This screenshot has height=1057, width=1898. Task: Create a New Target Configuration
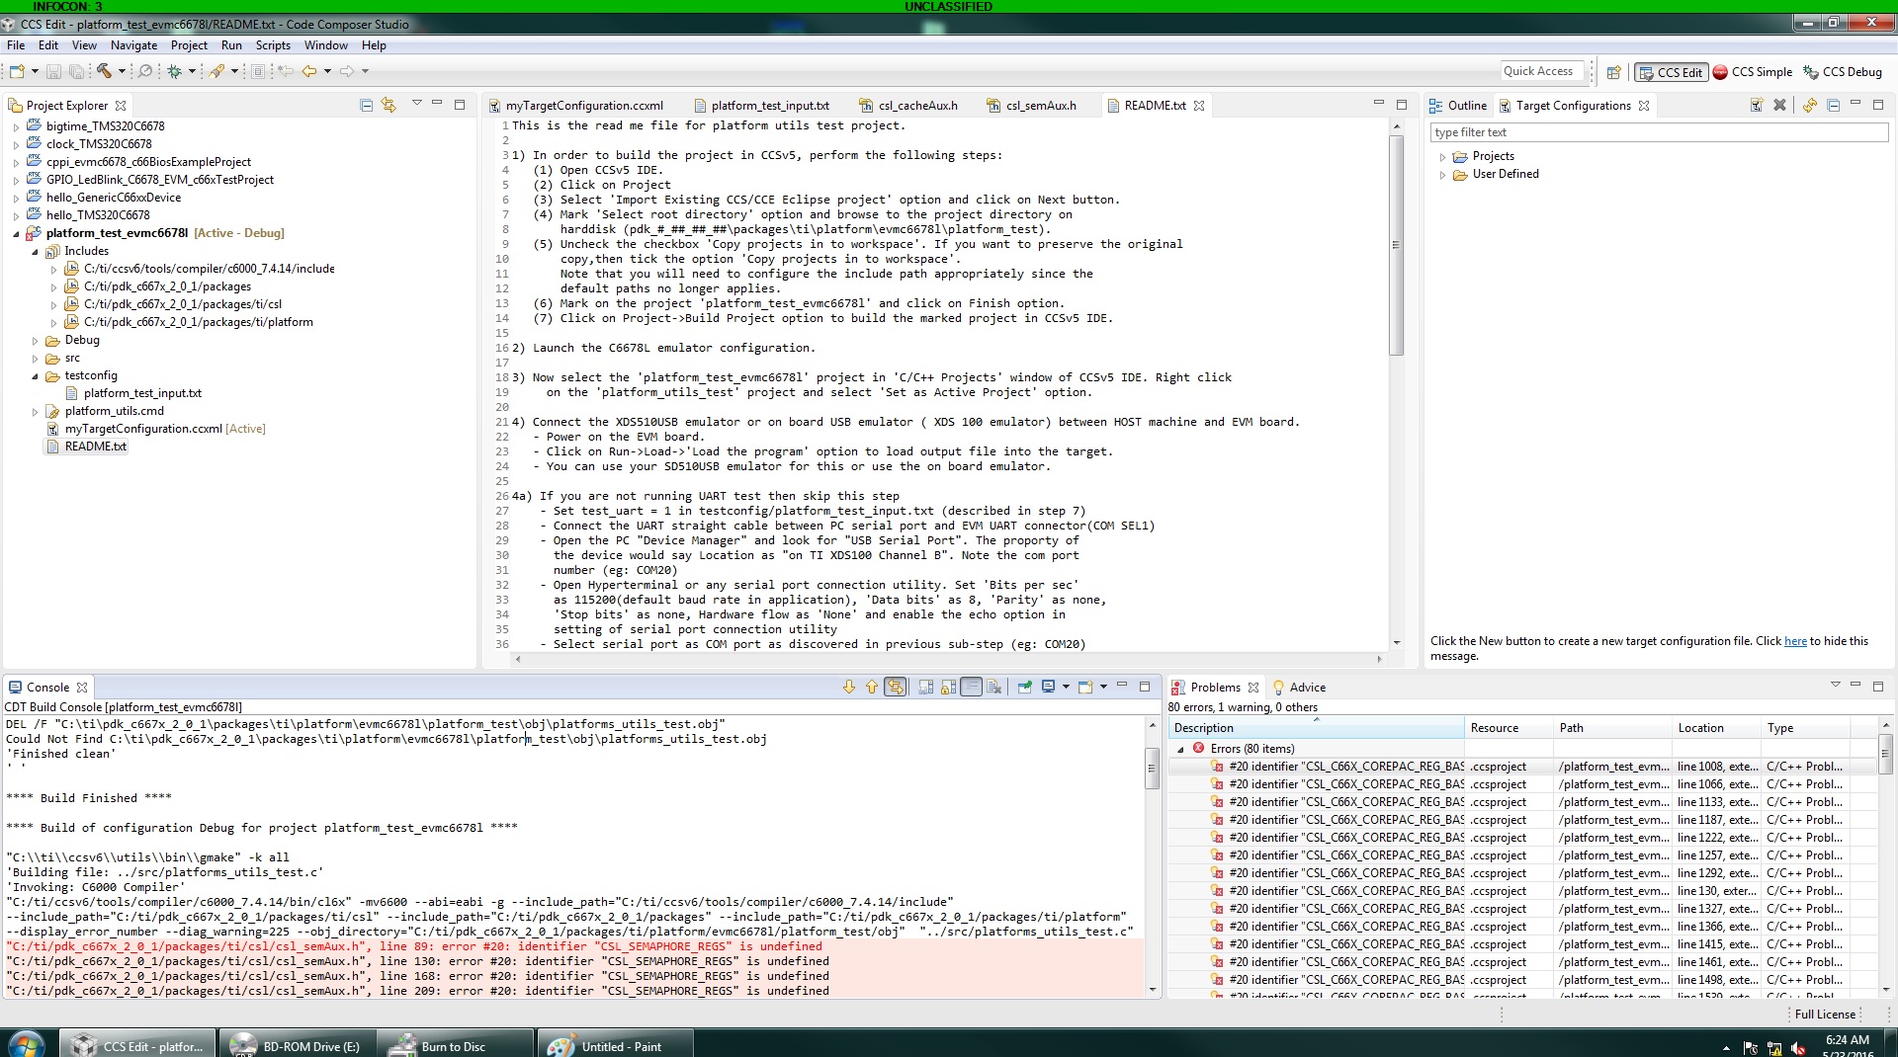pos(1757,105)
